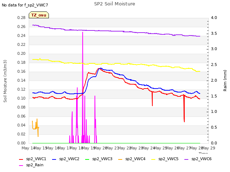This screenshot has width=230, height=172.
Task: Click the SP2 Soil Moisture chart title
Action: [x=115, y=4]
